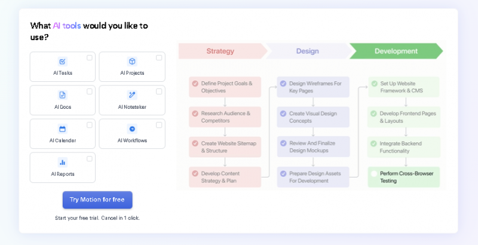Click the AI Tasks checkmark icon

[62, 62]
